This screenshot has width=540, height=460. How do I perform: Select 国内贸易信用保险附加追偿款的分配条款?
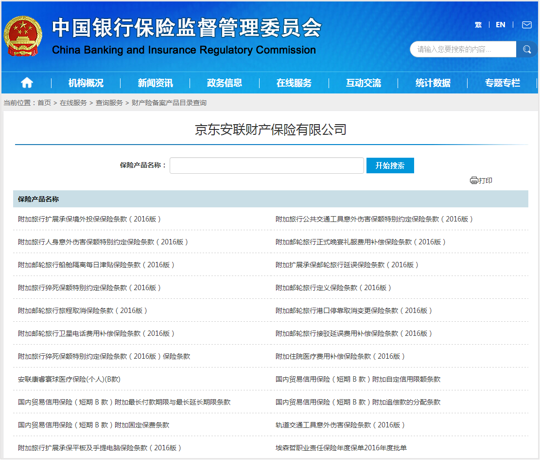tap(358, 402)
